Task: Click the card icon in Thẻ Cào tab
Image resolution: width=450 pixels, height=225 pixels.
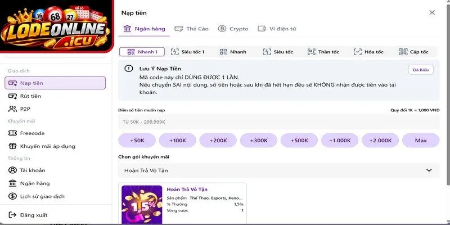Action: 179,29
